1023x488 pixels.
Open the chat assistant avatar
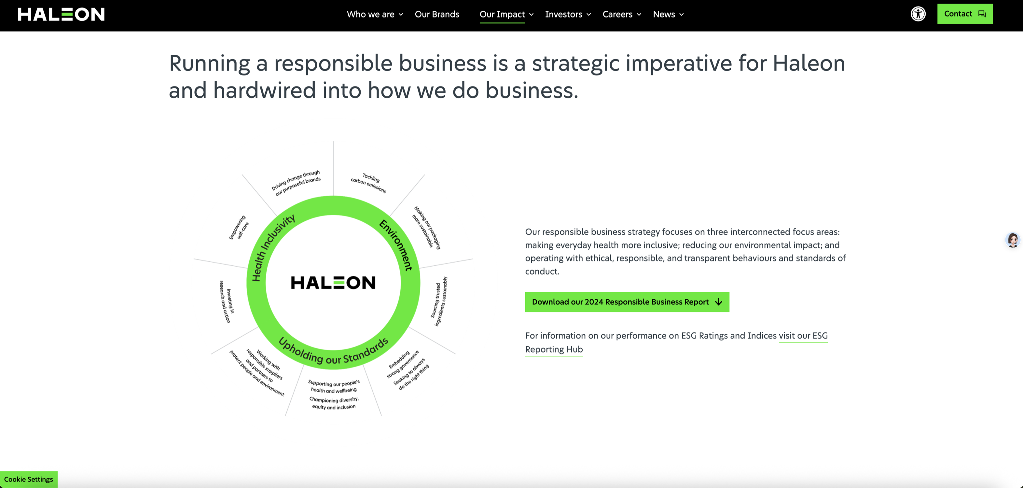1013,240
